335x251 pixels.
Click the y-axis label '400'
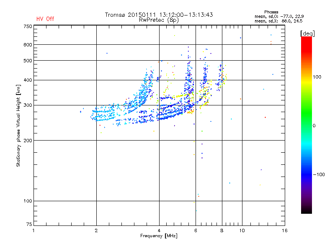pos(28,80)
